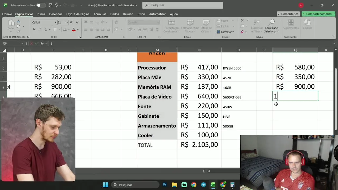Open the Arquivo menu

pos(7,14)
